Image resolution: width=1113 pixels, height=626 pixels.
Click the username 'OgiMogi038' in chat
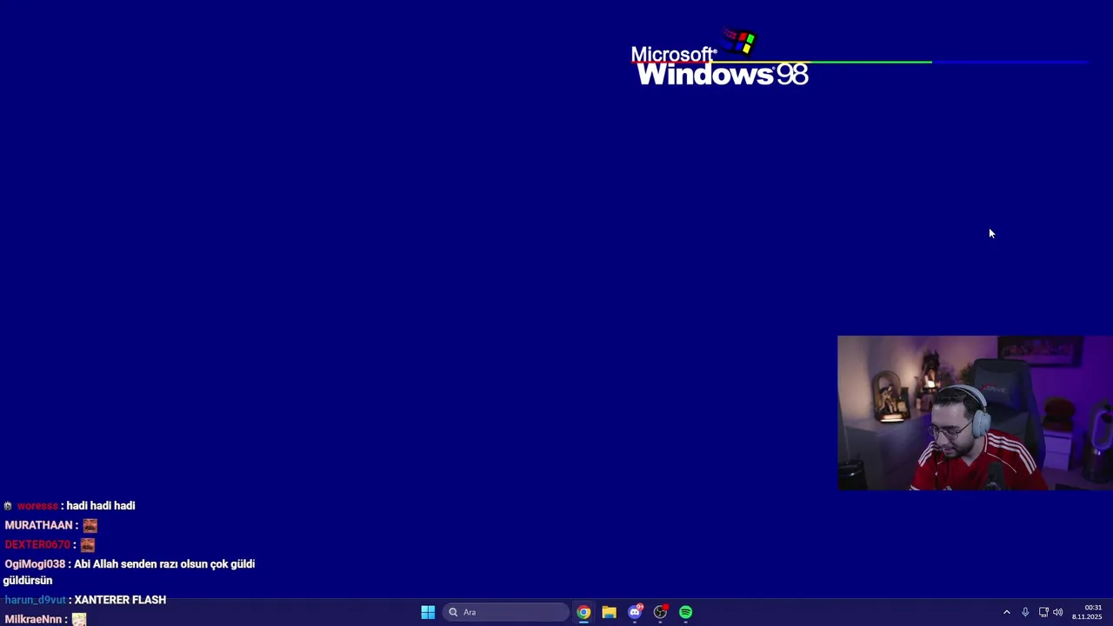point(35,564)
